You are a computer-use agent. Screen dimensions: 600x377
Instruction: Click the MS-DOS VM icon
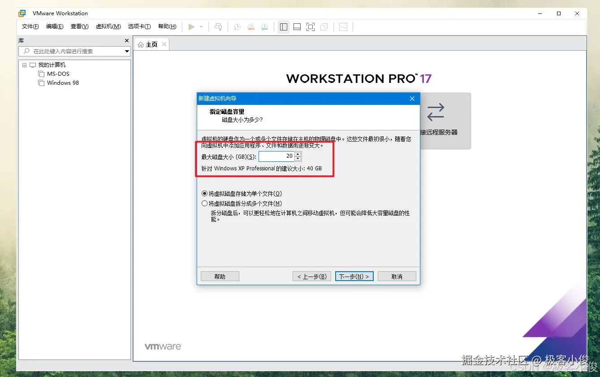41,74
